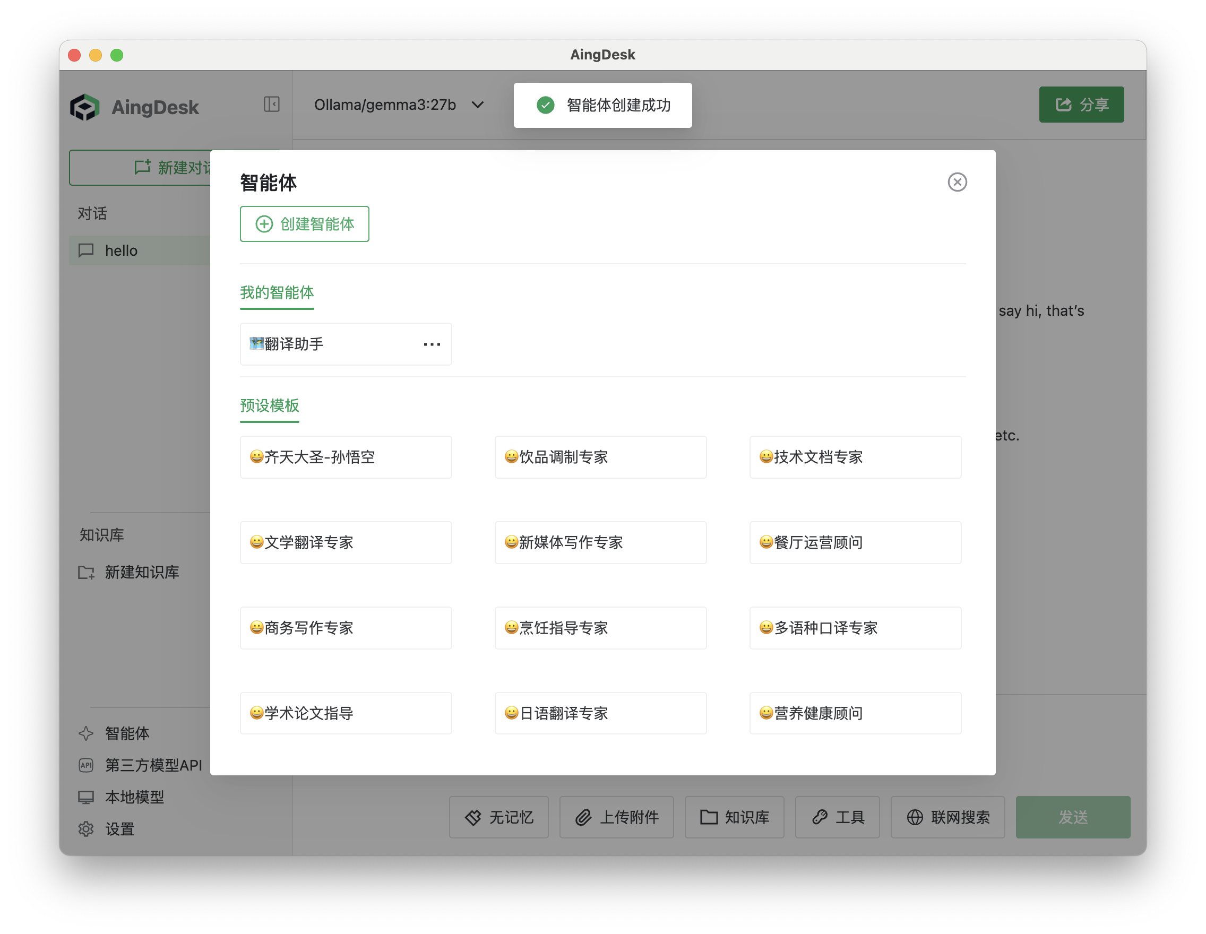Choose the 齐天大圣-孙悟空 template
Viewport: 1206px width, 934px height.
click(346, 457)
